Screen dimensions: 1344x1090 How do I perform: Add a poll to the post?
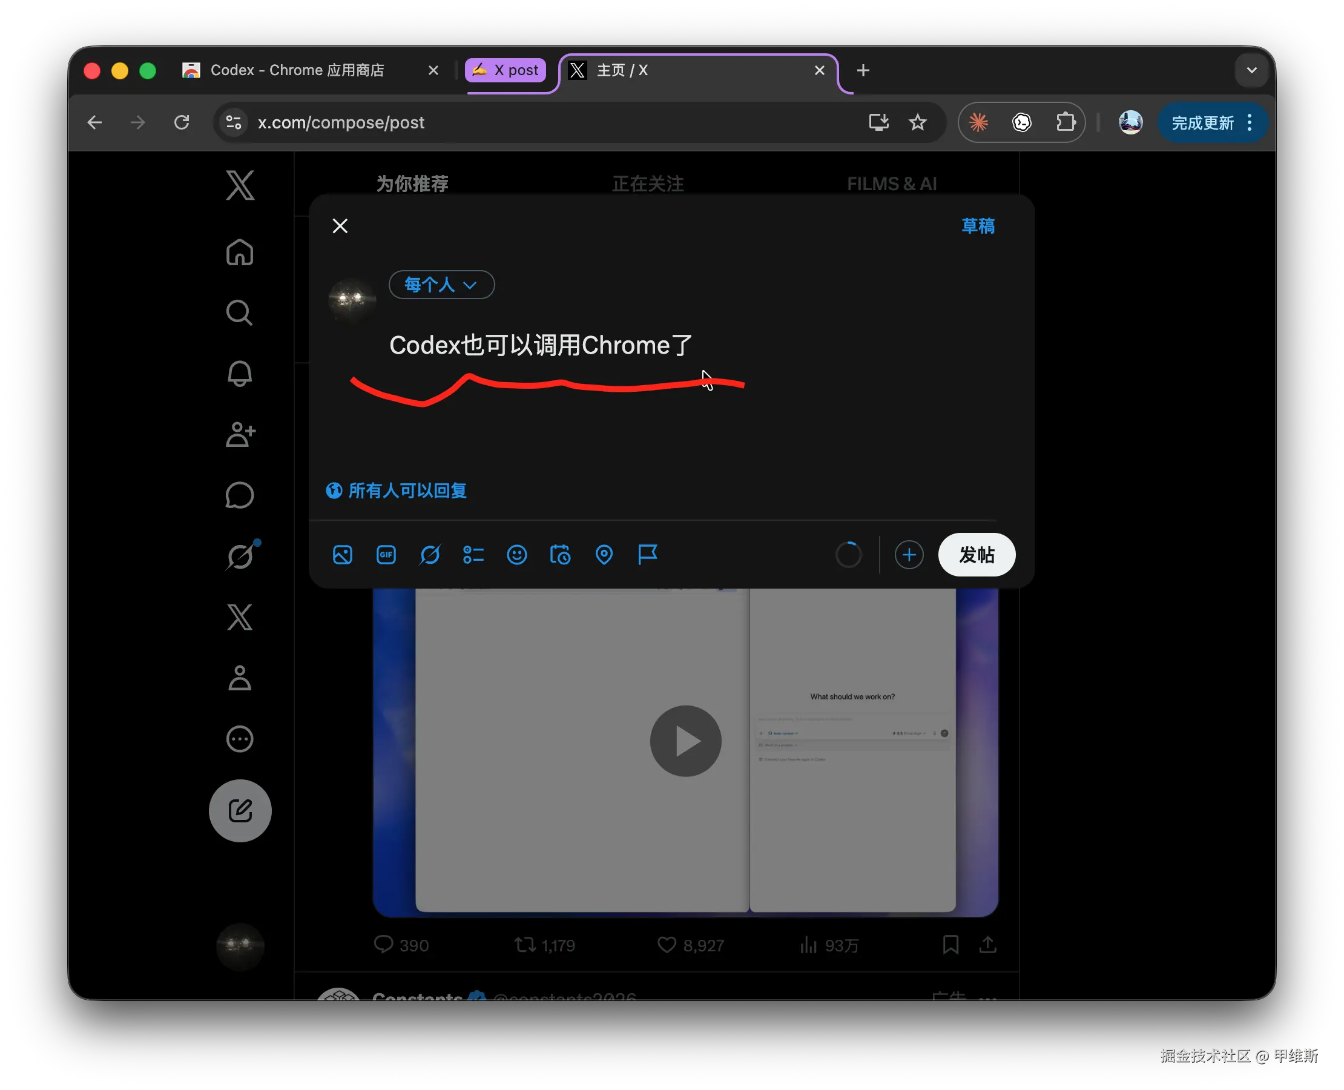pyautogui.click(x=473, y=555)
